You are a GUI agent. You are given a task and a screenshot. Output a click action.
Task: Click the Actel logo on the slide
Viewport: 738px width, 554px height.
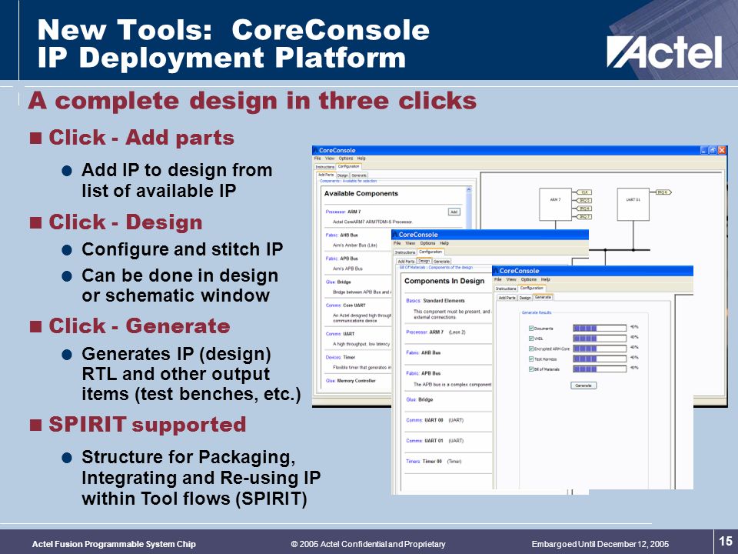[x=664, y=52]
